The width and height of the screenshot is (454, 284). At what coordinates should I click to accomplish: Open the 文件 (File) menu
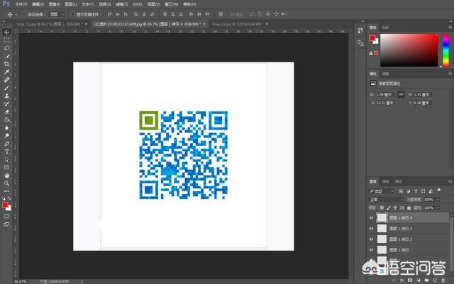pos(21,4)
